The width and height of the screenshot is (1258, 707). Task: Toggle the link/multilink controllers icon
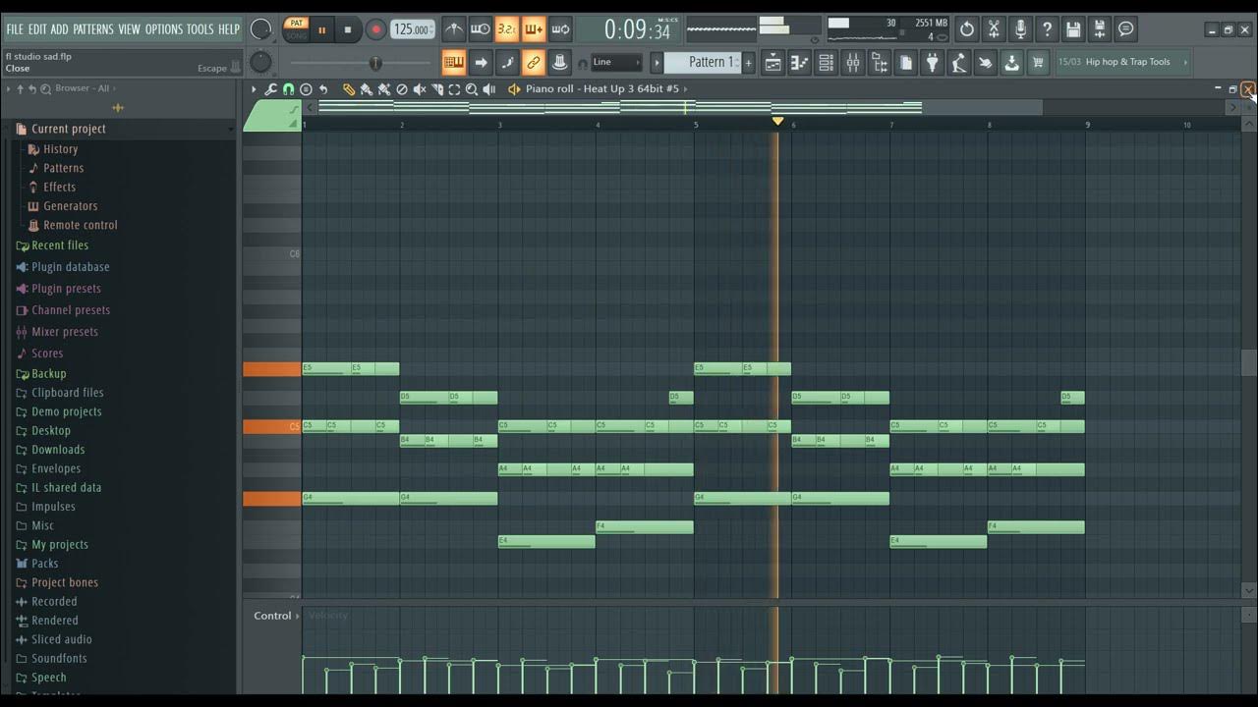[534, 62]
